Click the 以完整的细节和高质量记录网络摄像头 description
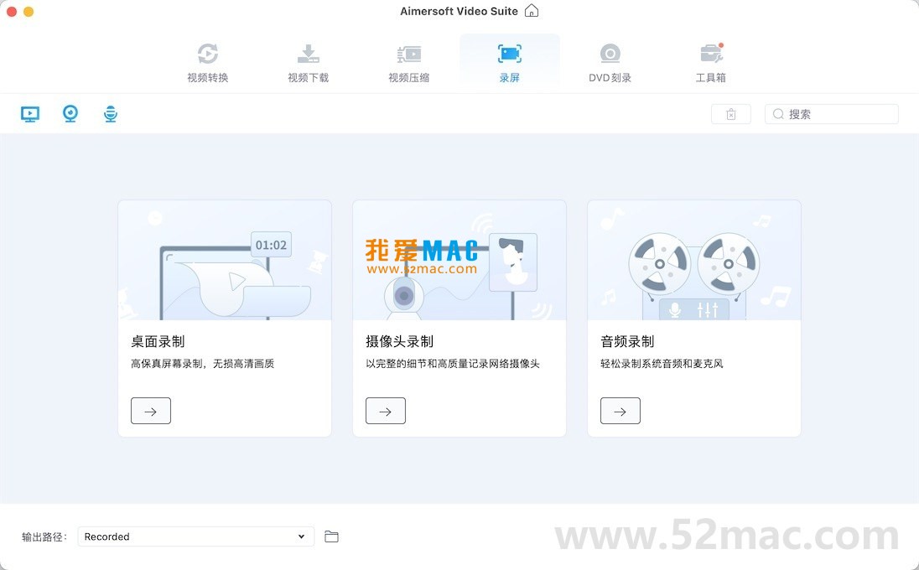Image resolution: width=919 pixels, height=570 pixels. click(x=453, y=364)
